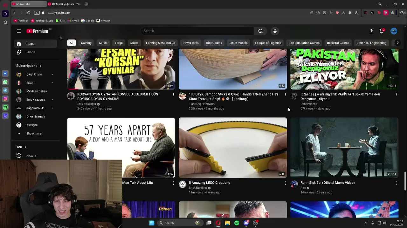Open Telegram in Opera sidebar
This screenshot has width=407, height=228.
[5, 91]
